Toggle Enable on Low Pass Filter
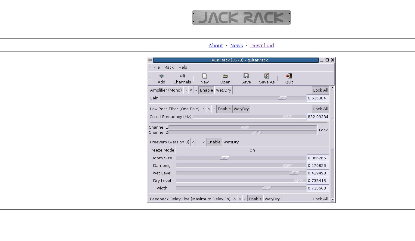The image size is (415, 241). click(x=224, y=109)
